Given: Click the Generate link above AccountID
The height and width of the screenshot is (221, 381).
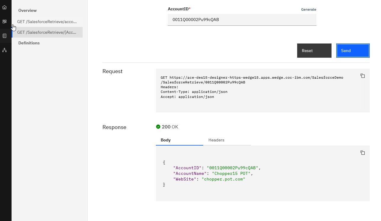Looking at the screenshot, I should [x=308, y=9].
